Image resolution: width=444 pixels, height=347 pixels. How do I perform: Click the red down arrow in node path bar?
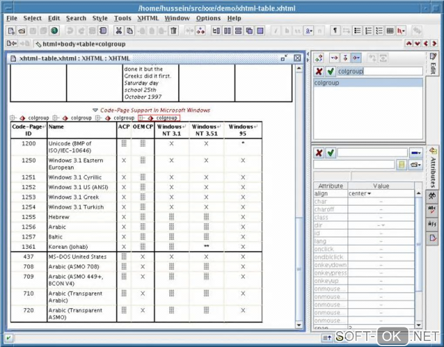(x=417, y=44)
